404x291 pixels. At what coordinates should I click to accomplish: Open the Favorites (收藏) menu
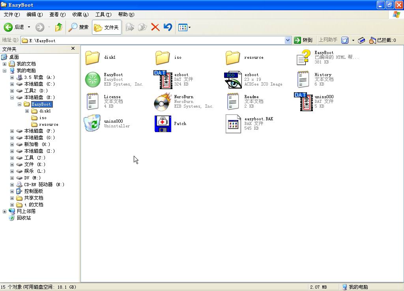tap(80, 15)
